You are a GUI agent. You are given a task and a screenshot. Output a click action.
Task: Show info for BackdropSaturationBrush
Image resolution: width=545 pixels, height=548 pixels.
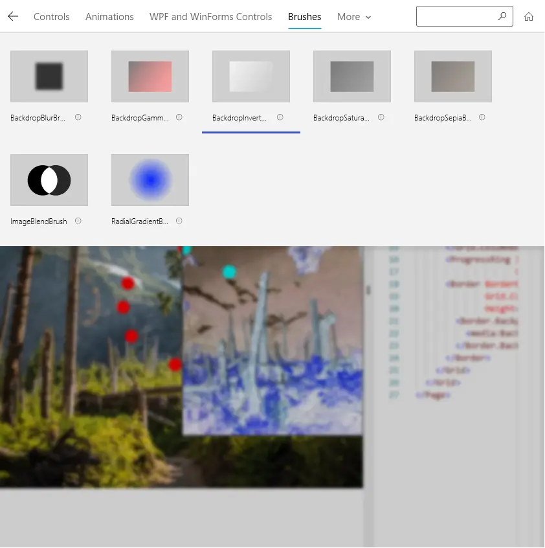point(381,117)
